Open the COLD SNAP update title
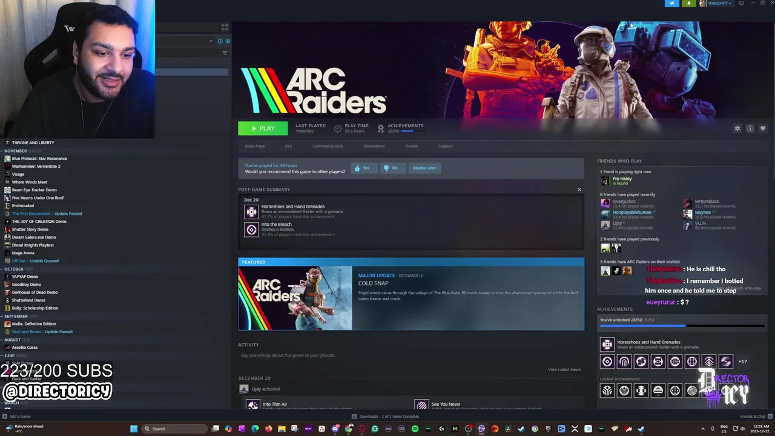 (373, 283)
